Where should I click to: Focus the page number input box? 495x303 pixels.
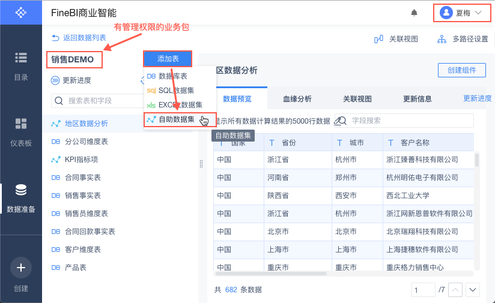click(x=424, y=290)
